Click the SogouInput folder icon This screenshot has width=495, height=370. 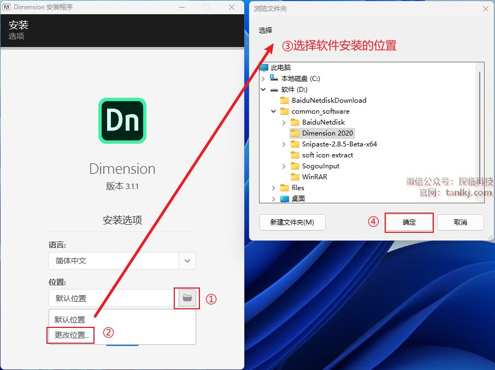pyautogui.click(x=295, y=166)
